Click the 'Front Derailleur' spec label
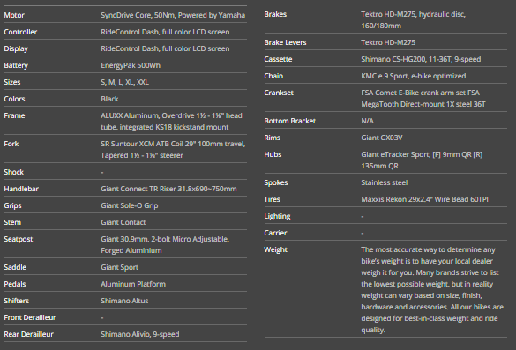 pyautogui.click(x=30, y=317)
